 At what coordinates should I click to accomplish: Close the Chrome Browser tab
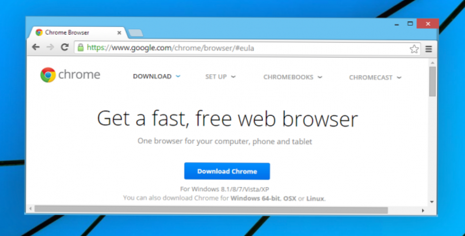pos(119,32)
